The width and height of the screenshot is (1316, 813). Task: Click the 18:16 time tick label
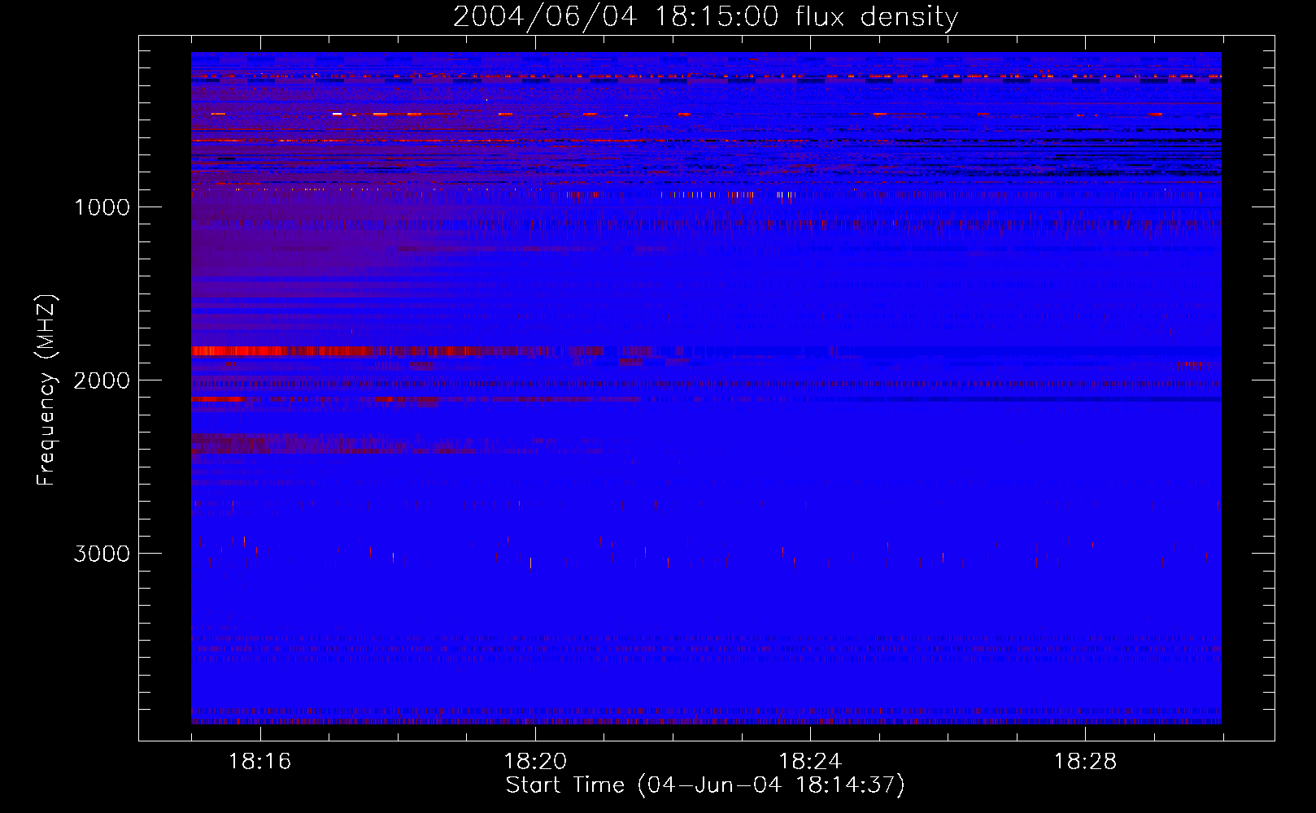[x=259, y=762]
